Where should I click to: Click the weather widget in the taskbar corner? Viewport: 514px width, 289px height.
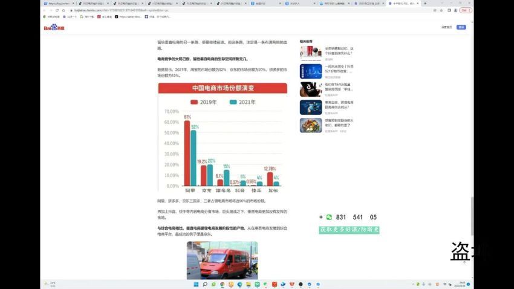50,284
